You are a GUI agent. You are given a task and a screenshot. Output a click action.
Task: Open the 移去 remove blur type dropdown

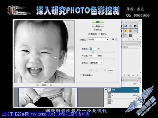(96, 63)
